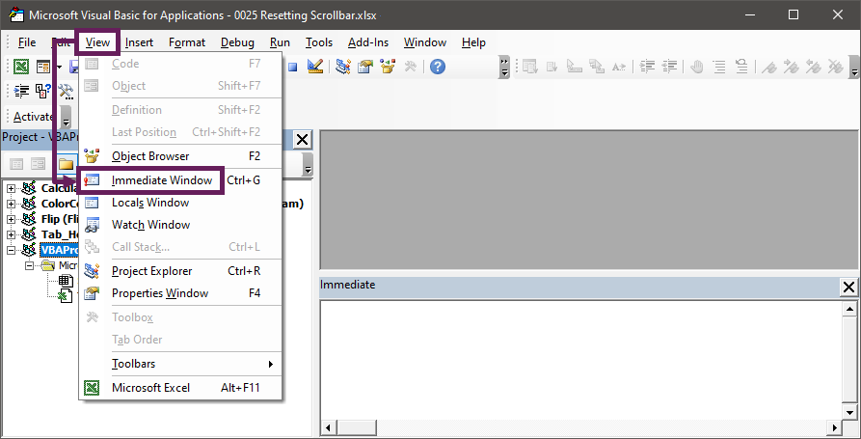861x439 pixels.
Task: Select the worksheet object icon in tree
Action: point(66,281)
